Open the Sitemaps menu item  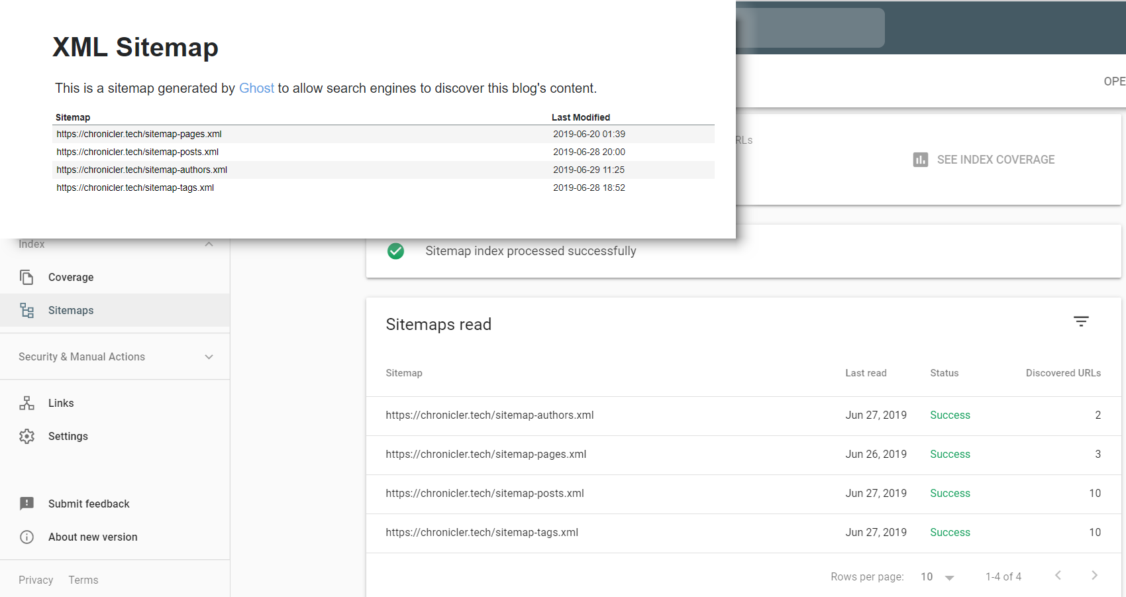tap(71, 310)
